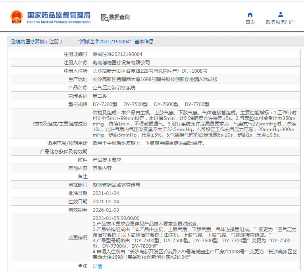Screen dimensions: 304x272
Task: Click the 政务服务门户 label
Action: tap(280, 22)
